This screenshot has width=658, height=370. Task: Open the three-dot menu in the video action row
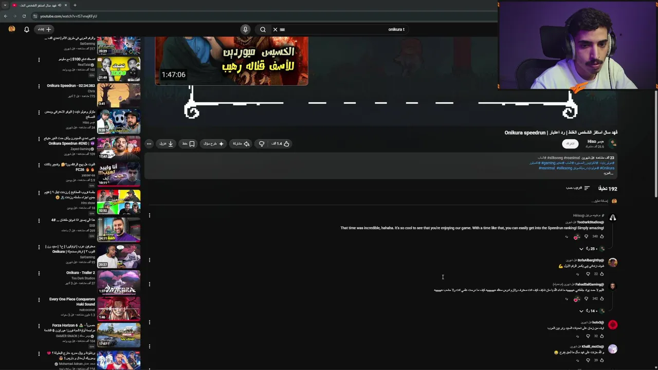click(x=149, y=144)
